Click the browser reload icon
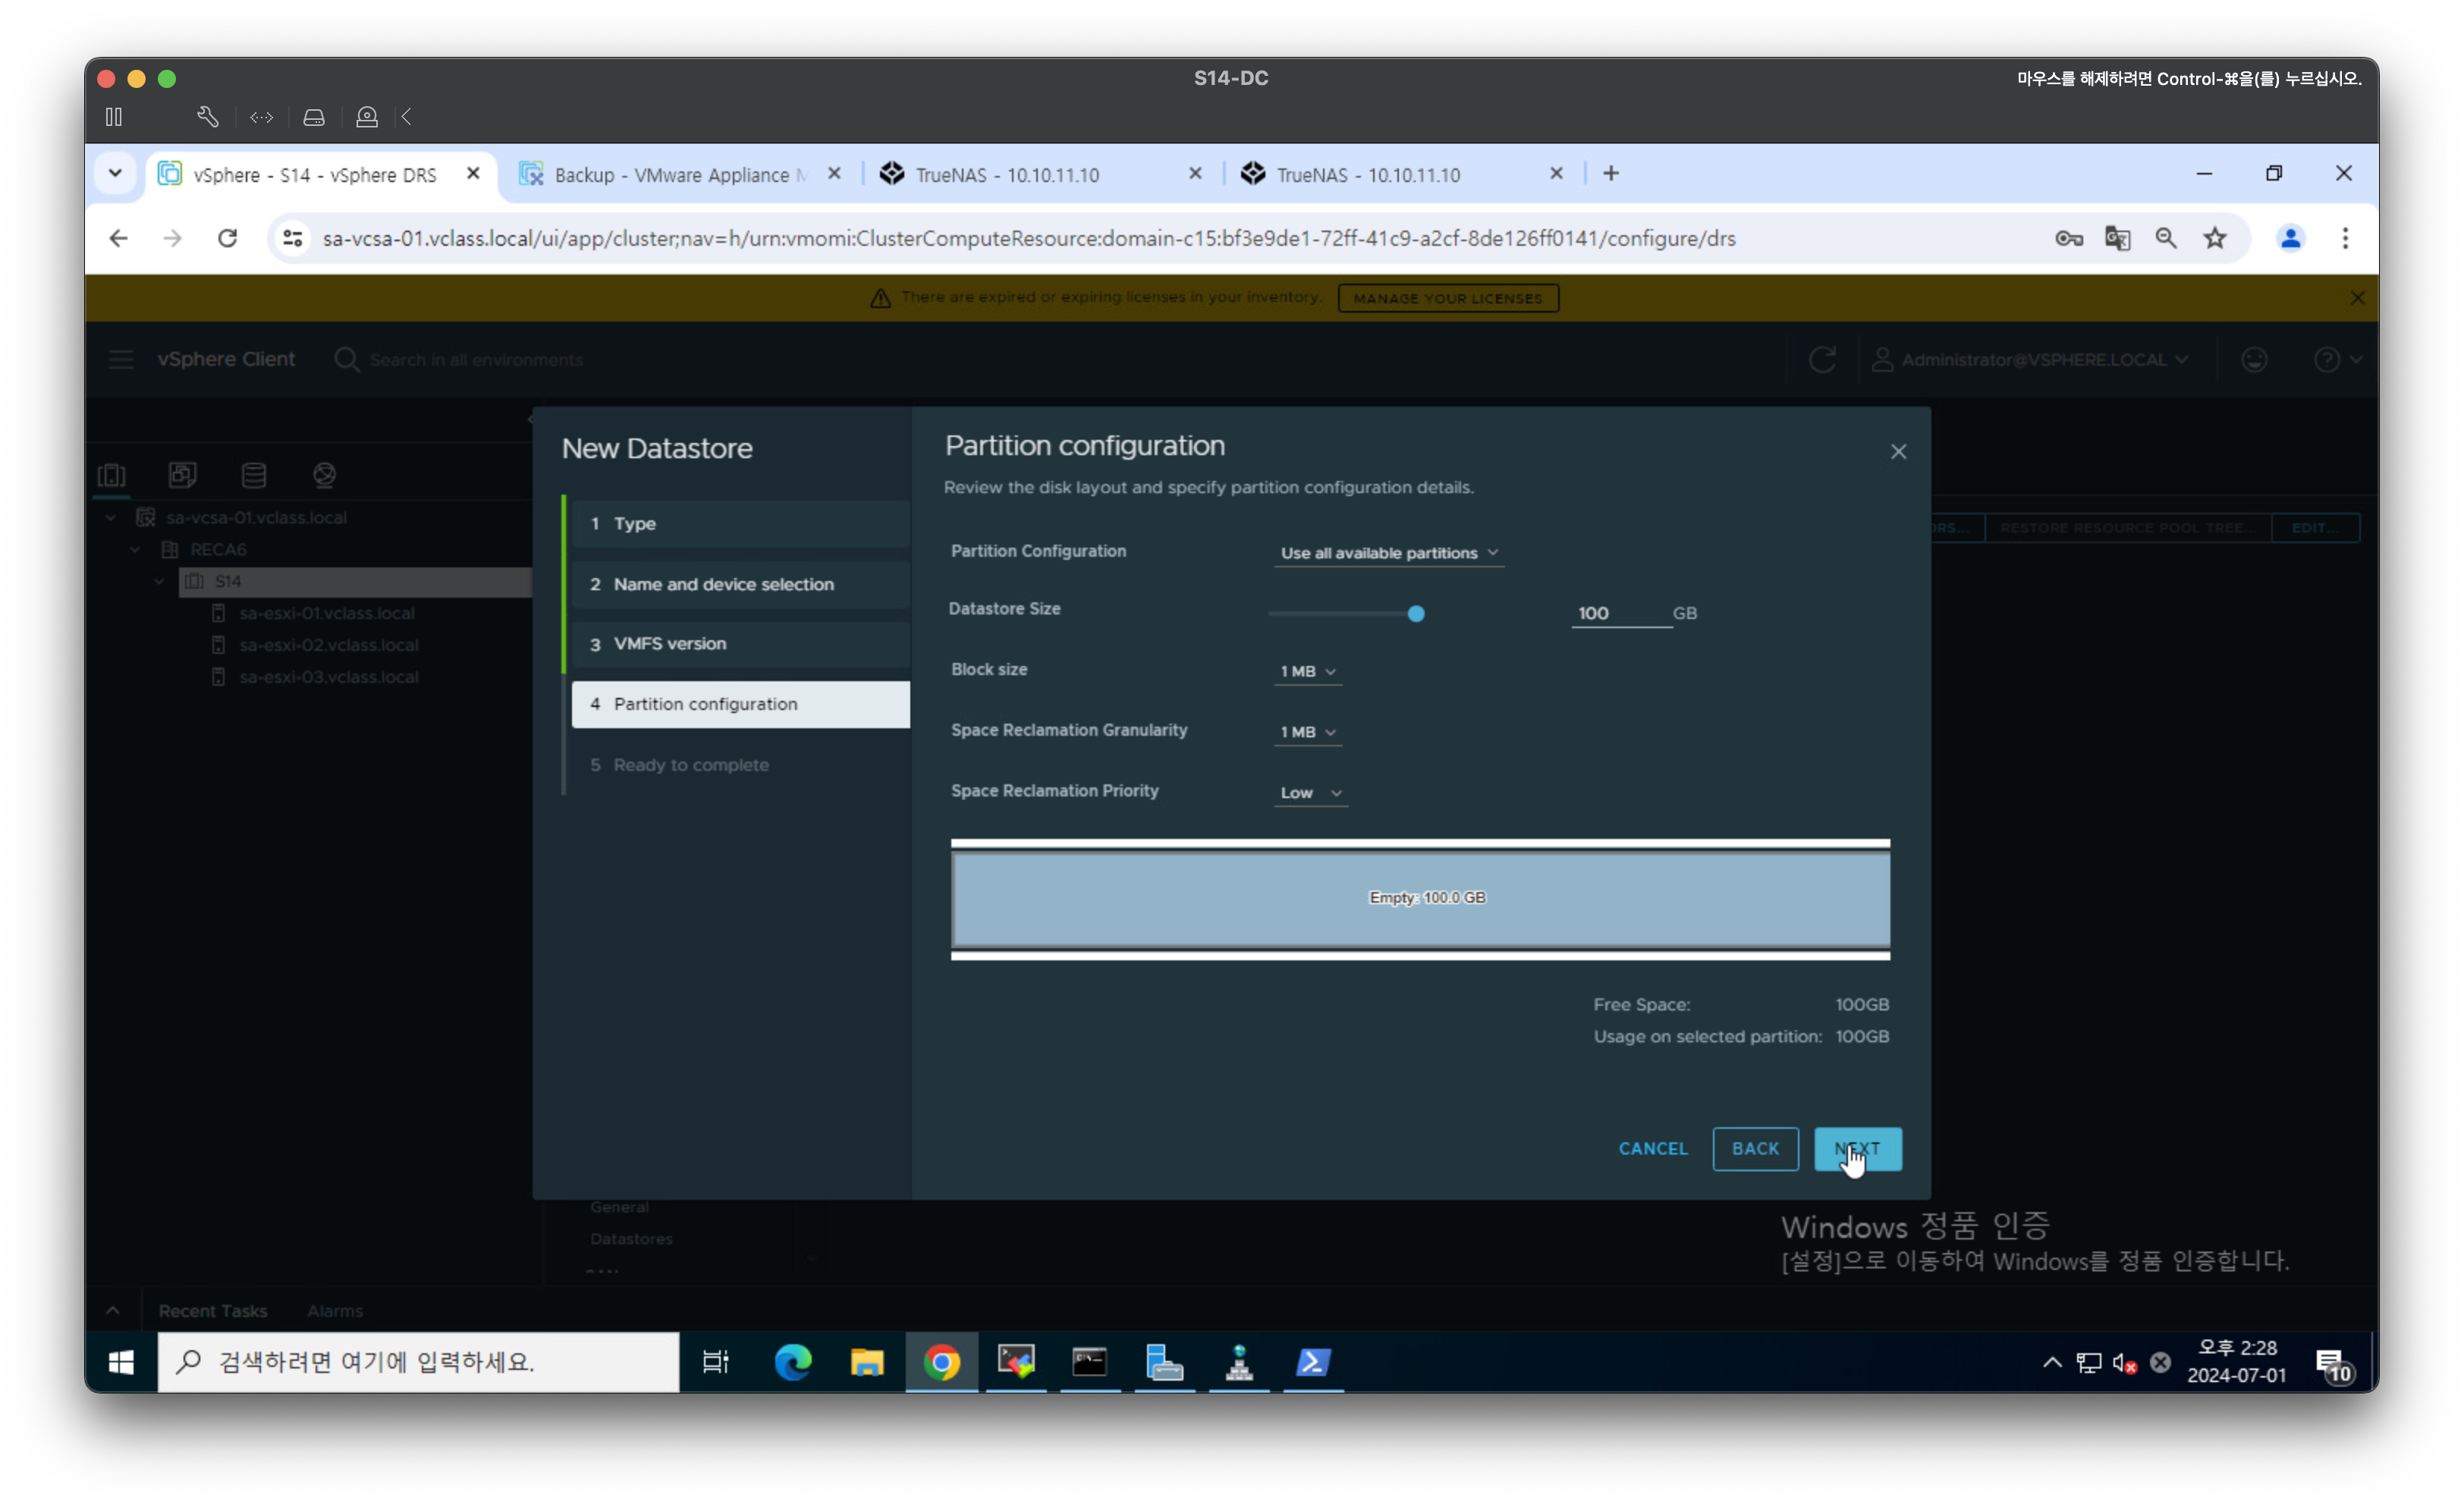Screen dimensions: 2464x1505 pos(227,238)
